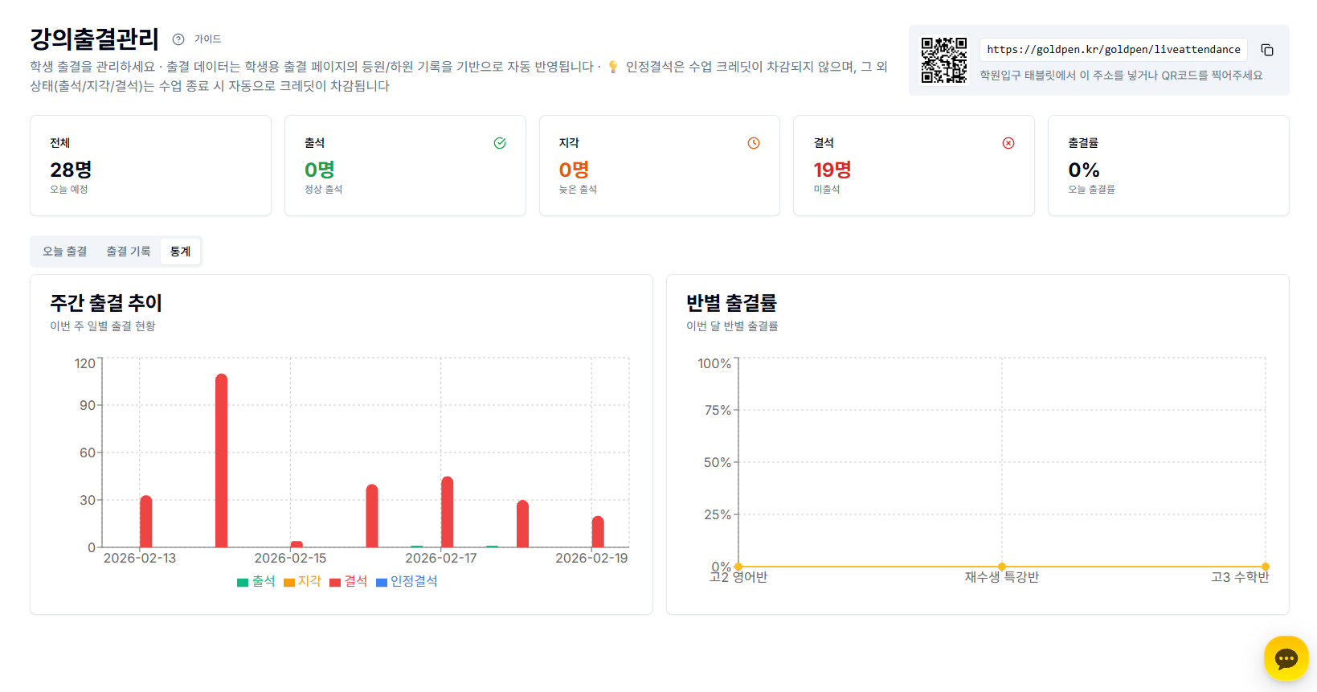
Task: Toggle the 지각 legend item in chart
Action: click(303, 581)
